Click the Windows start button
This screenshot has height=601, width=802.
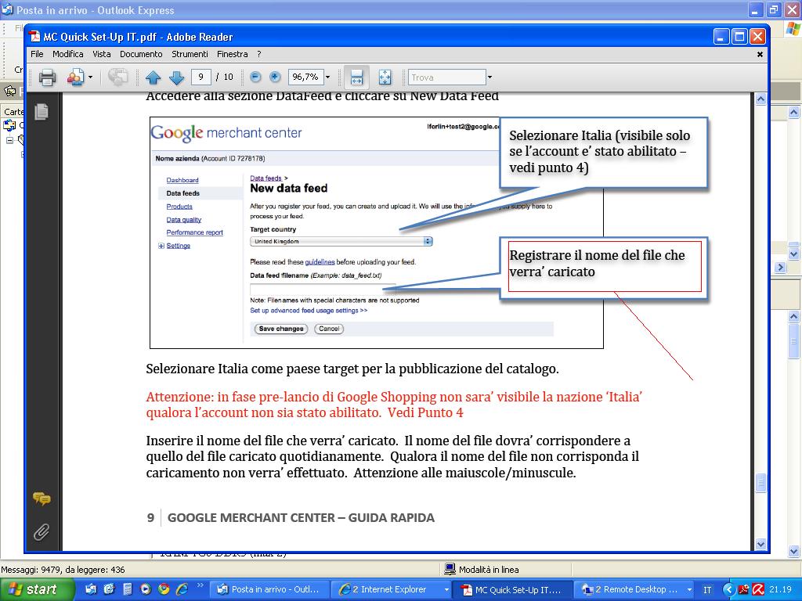coord(37,589)
